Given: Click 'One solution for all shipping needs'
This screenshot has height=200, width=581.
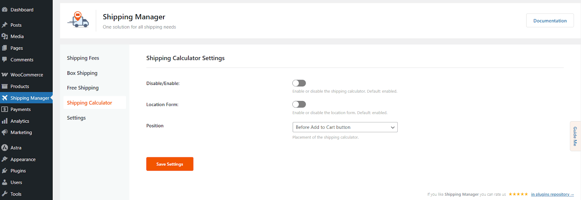Looking at the screenshot, I should (x=139, y=27).
